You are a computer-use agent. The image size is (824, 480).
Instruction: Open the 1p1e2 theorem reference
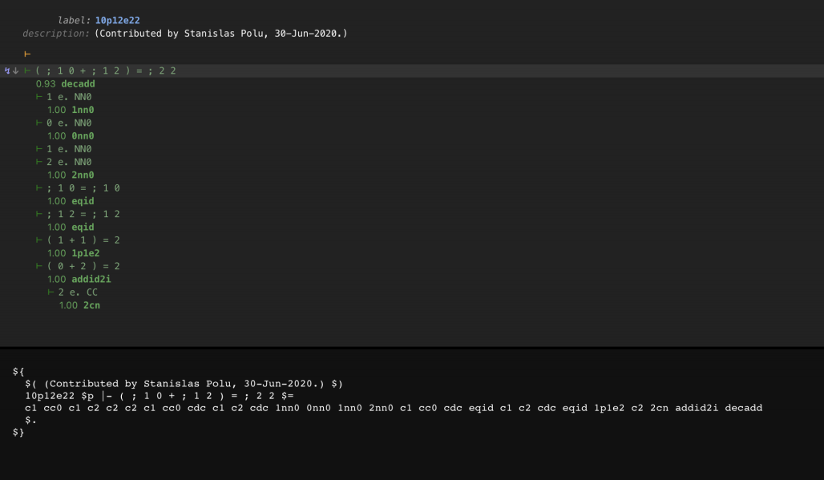click(85, 252)
